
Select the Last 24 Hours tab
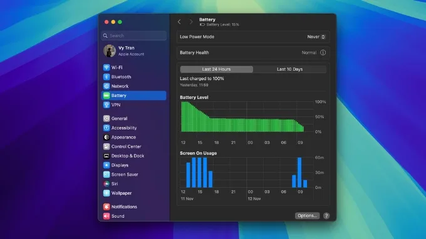pos(217,69)
